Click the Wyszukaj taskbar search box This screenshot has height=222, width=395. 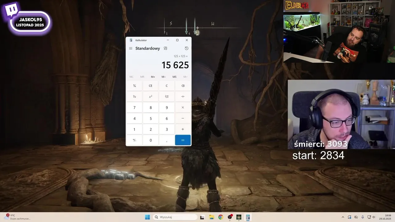(175, 217)
